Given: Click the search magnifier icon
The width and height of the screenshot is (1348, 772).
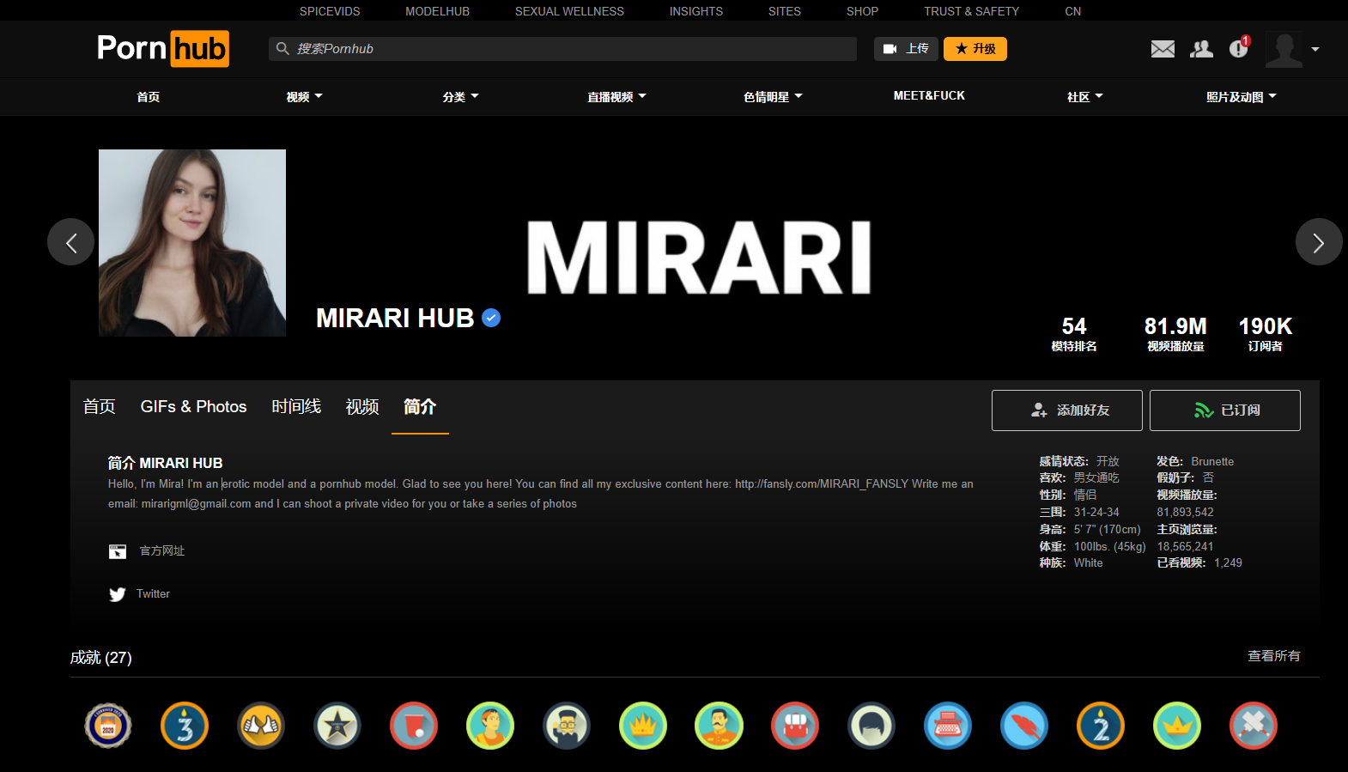Looking at the screenshot, I should coord(282,49).
